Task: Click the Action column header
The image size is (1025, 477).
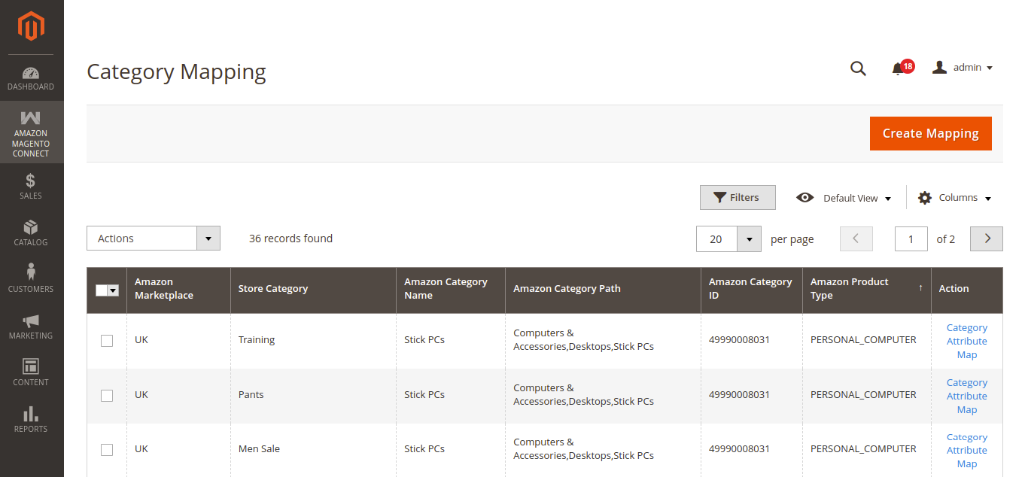Action: [967, 289]
